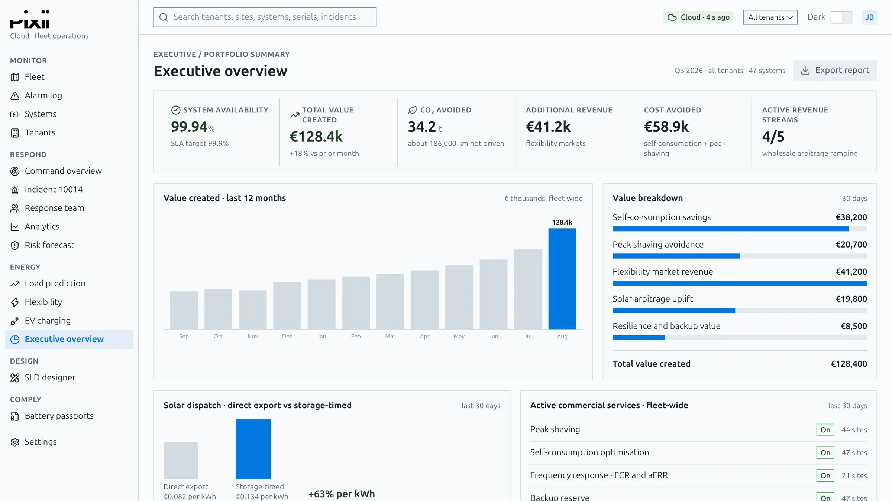Open the JB user avatar
This screenshot has width=892, height=501.
pyautogui.click(x=869, y=17)
